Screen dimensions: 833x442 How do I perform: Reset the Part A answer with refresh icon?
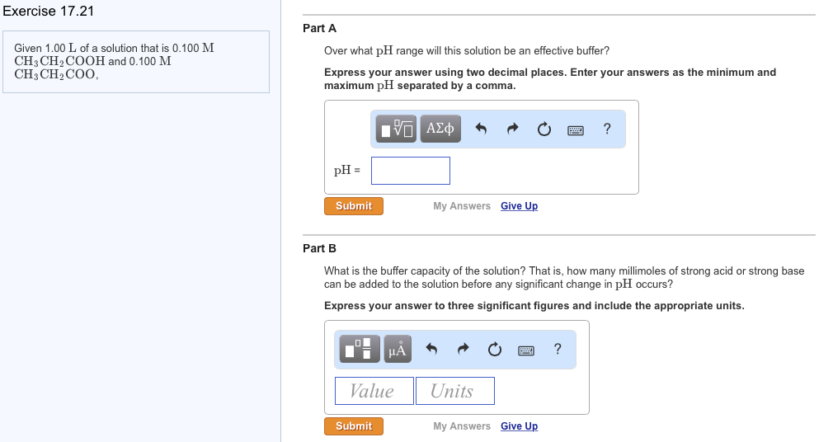point(544,129)
